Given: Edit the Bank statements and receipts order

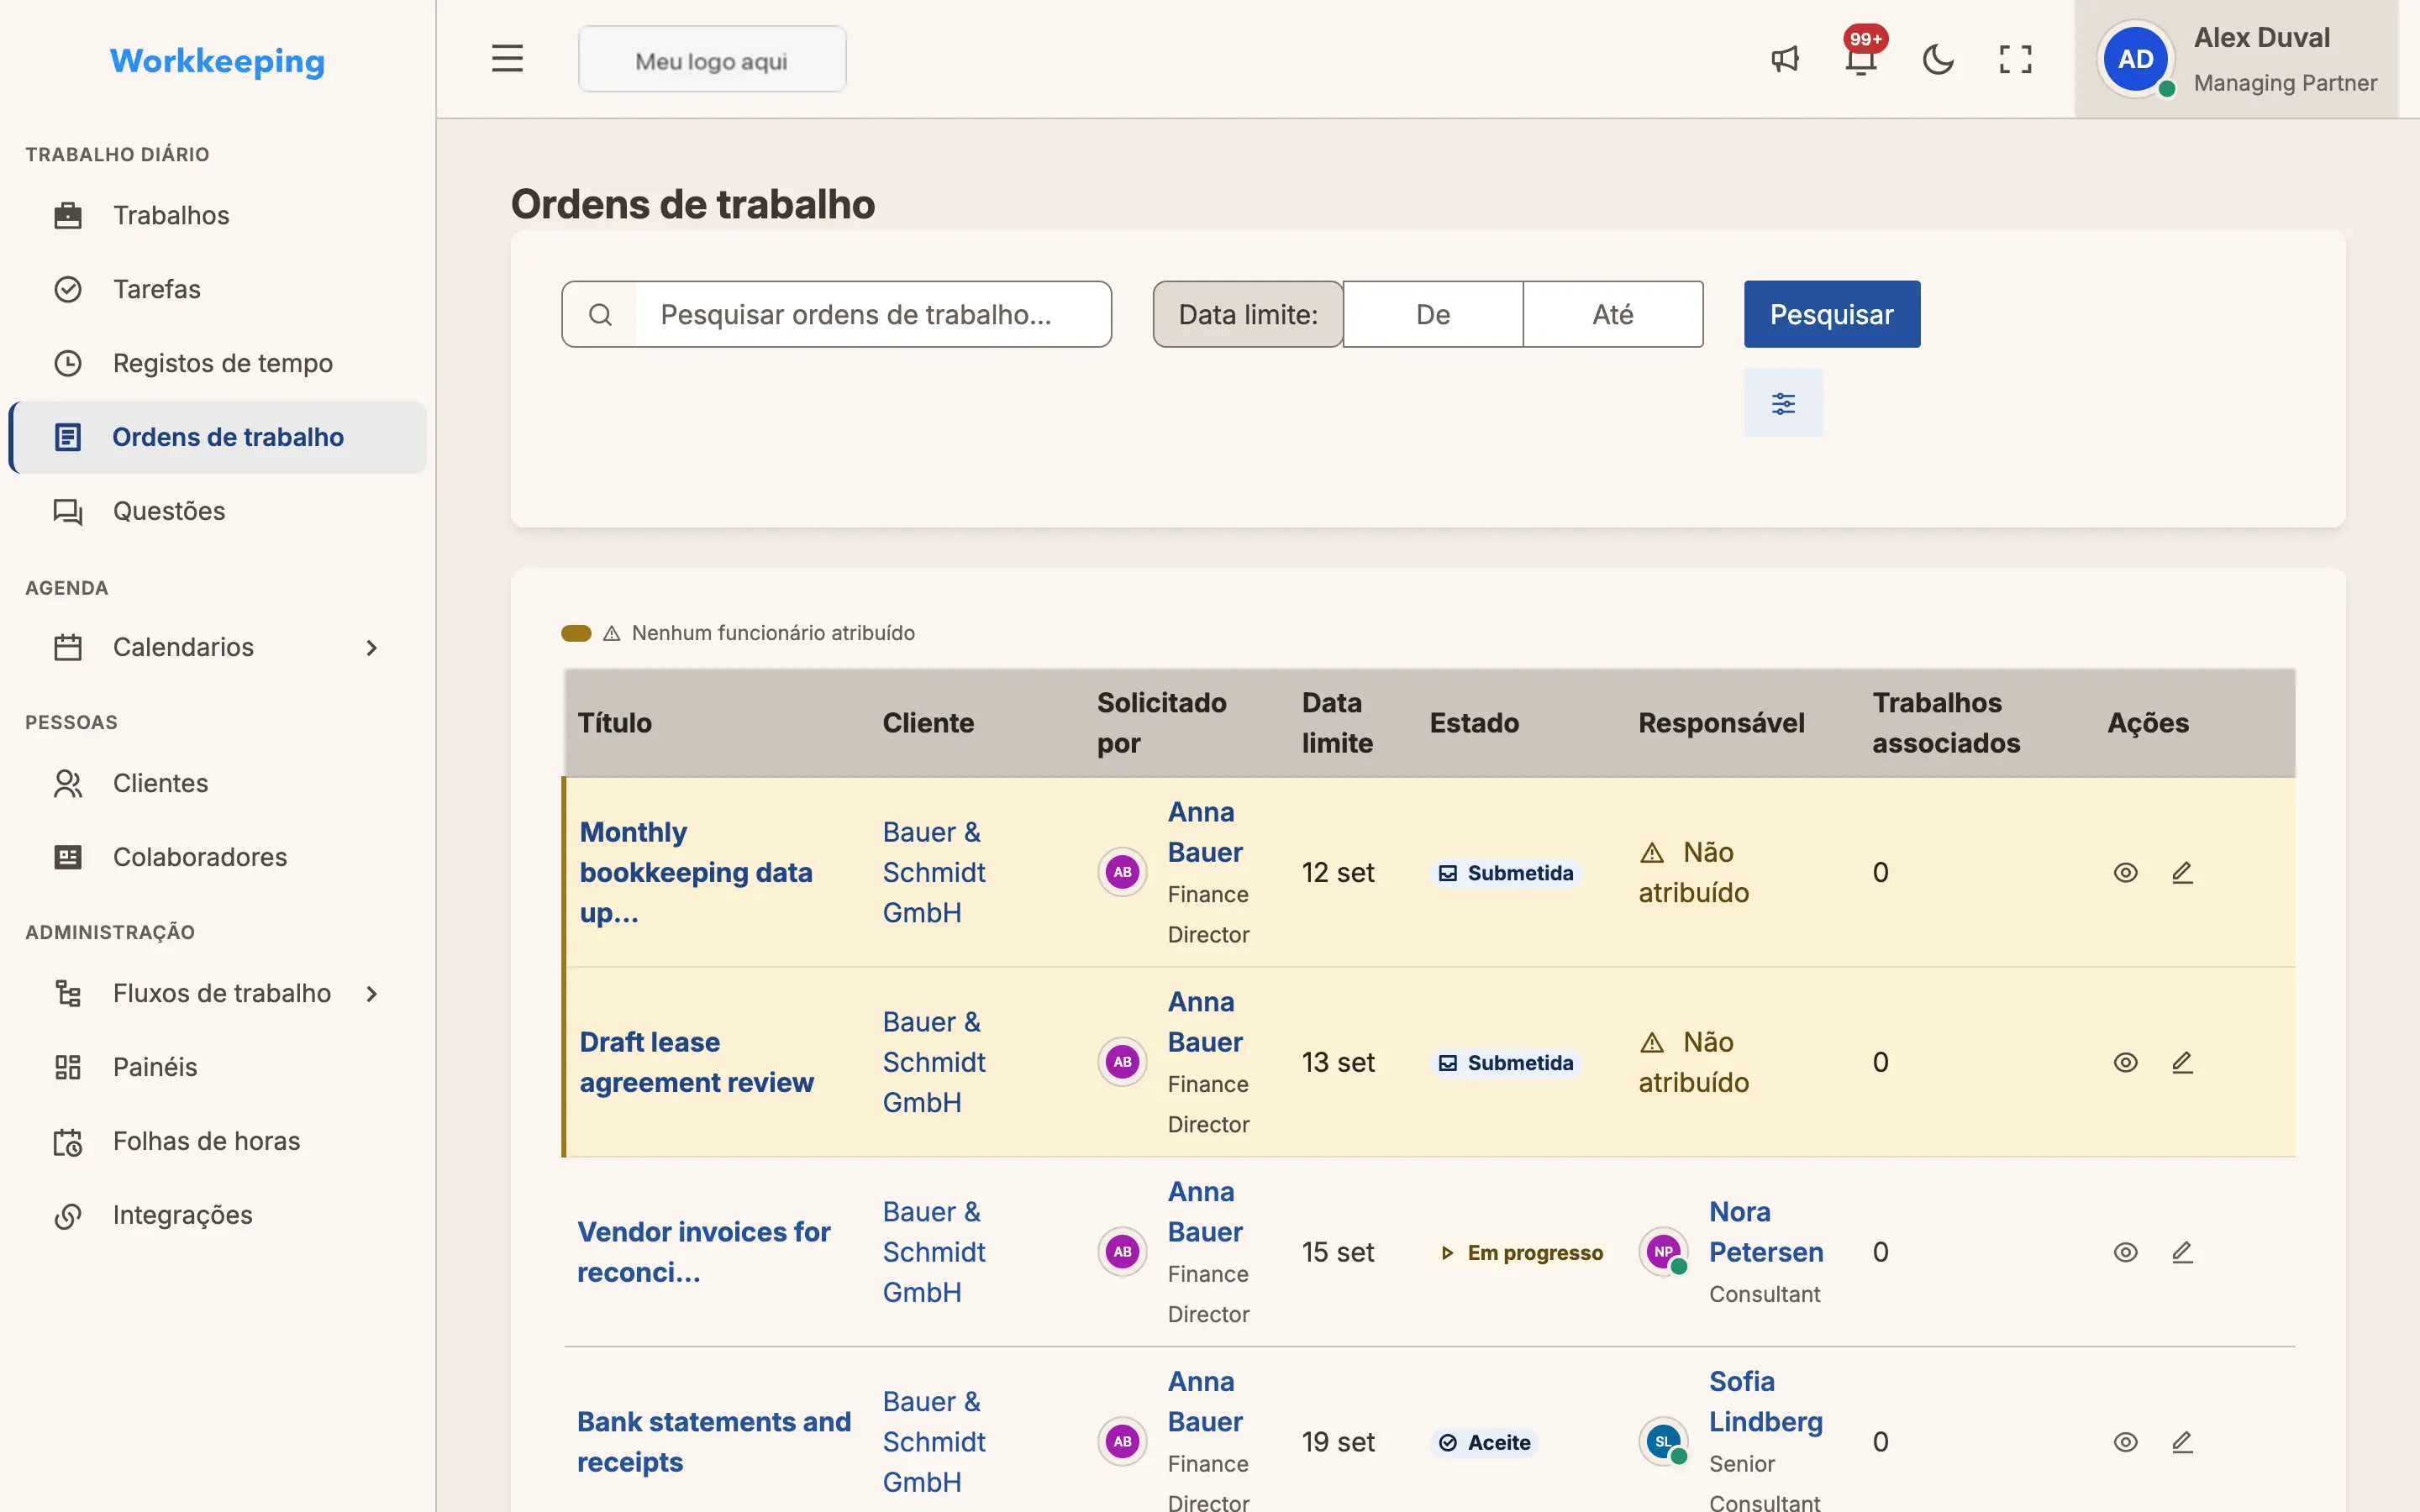Looking at the screenshot, I should tap(2182, 1443).
